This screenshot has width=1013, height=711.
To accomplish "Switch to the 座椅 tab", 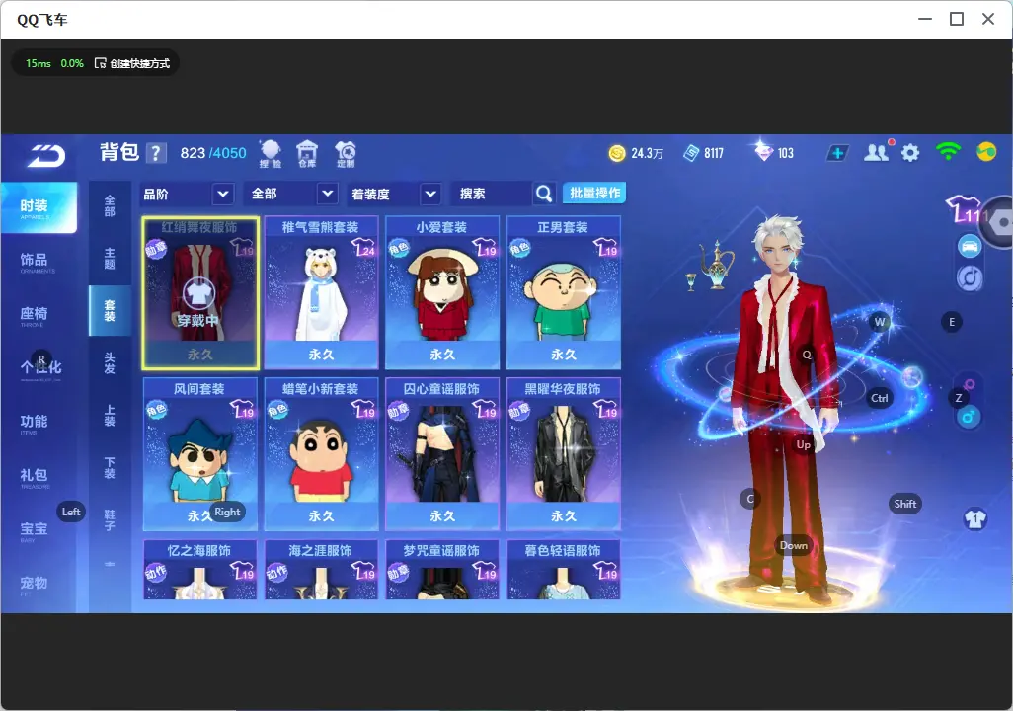I will [34, 315].
